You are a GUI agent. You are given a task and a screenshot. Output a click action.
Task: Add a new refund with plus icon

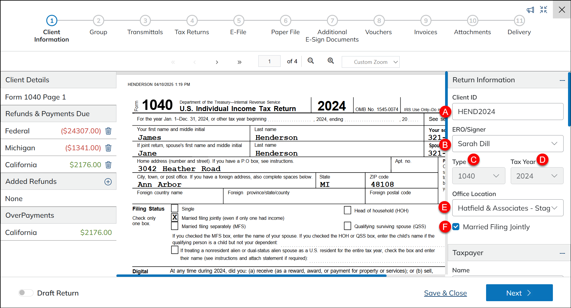click(108, 182)
